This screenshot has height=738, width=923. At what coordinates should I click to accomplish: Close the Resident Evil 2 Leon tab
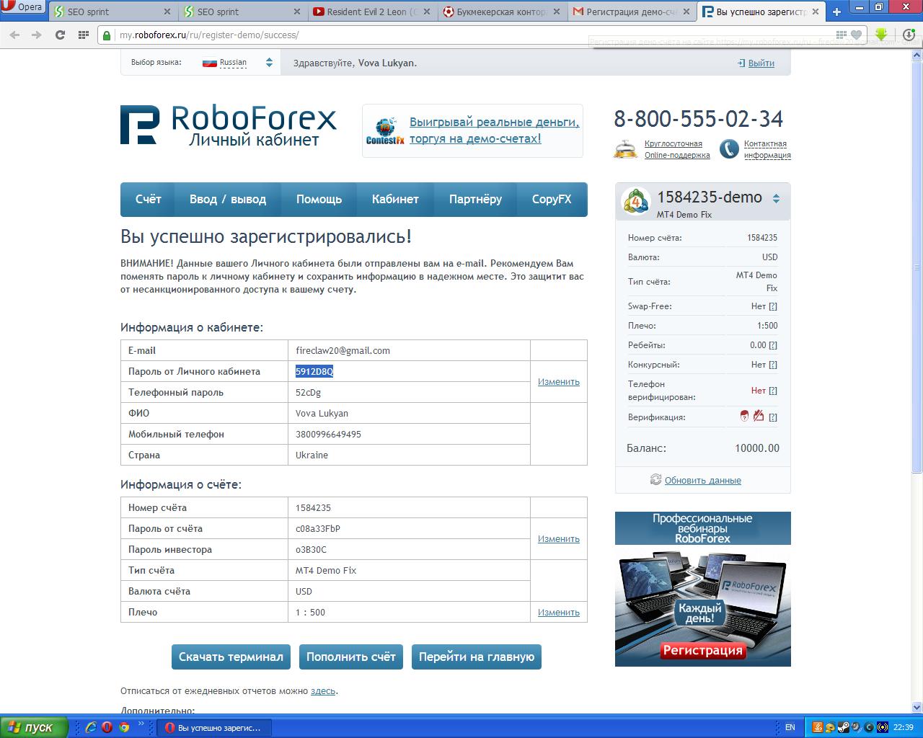tap(427, 12)
